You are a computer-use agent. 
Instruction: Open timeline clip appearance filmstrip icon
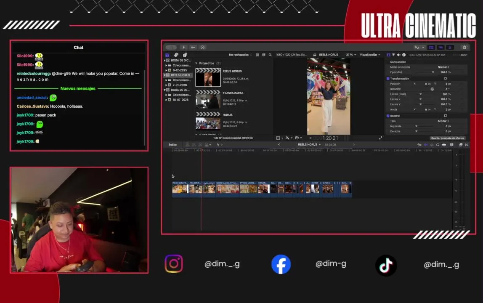451,145
